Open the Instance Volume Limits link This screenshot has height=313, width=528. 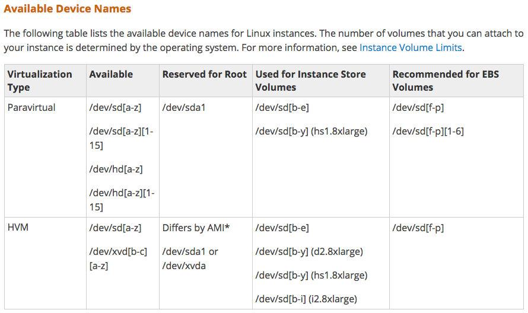tap(410, 47)
